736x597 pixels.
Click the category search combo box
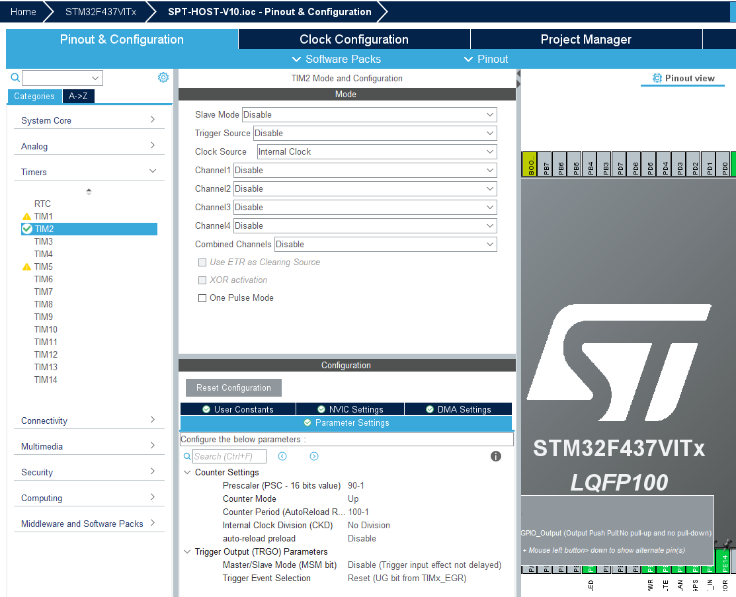[x=62, y=78]
